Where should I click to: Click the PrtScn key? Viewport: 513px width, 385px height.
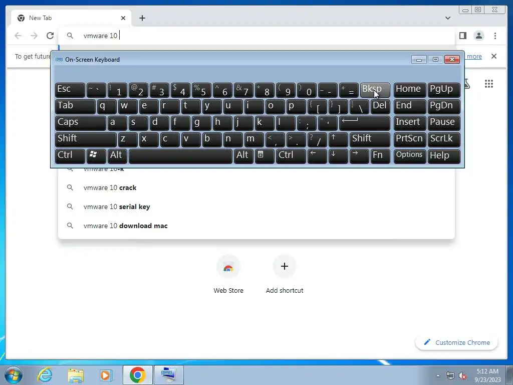coord(410,139)
